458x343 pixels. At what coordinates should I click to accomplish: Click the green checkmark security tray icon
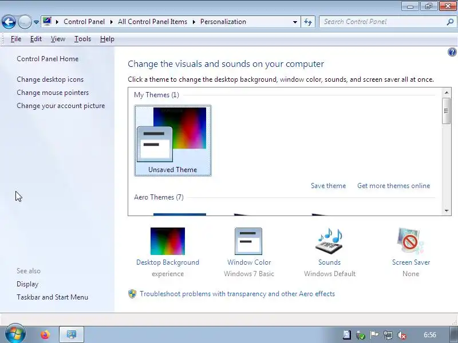[x=361, y=335]
